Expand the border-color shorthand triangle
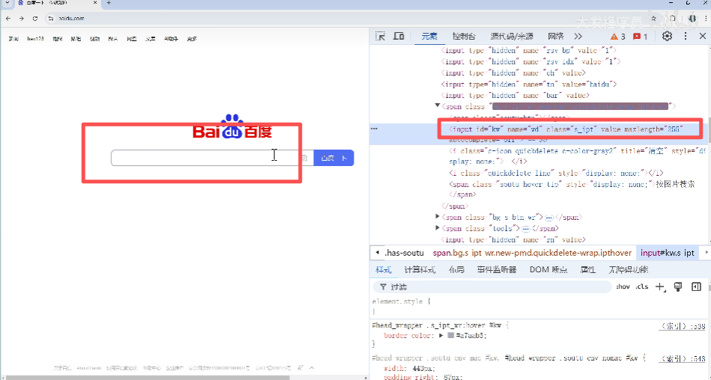The height and width of the screenshot is (380, 711). (441, 336)
